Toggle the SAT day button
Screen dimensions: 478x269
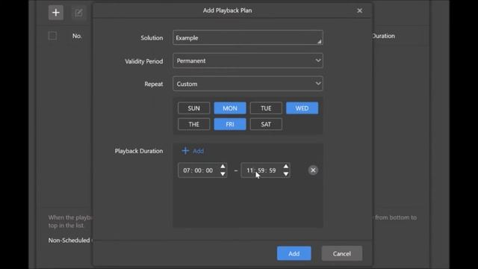(266, 124)
